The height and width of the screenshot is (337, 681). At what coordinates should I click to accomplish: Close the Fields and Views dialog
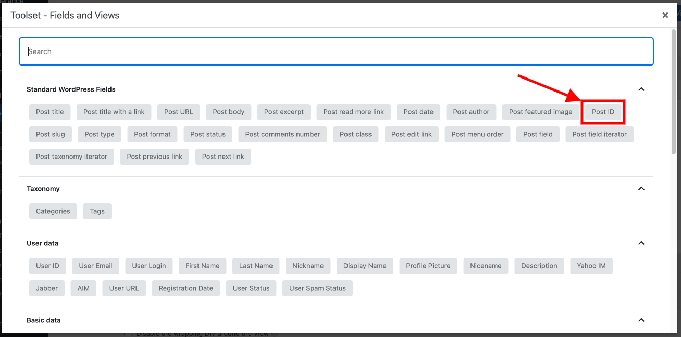(x=665, y=15)
